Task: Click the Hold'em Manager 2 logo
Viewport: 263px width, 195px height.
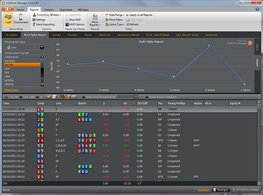Action: pos(250,43)
